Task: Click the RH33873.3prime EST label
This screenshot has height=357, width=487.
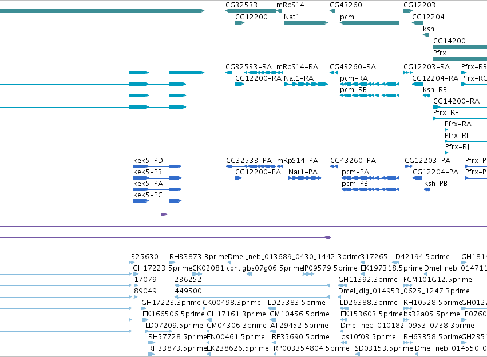Action: [x=198, y=257]
